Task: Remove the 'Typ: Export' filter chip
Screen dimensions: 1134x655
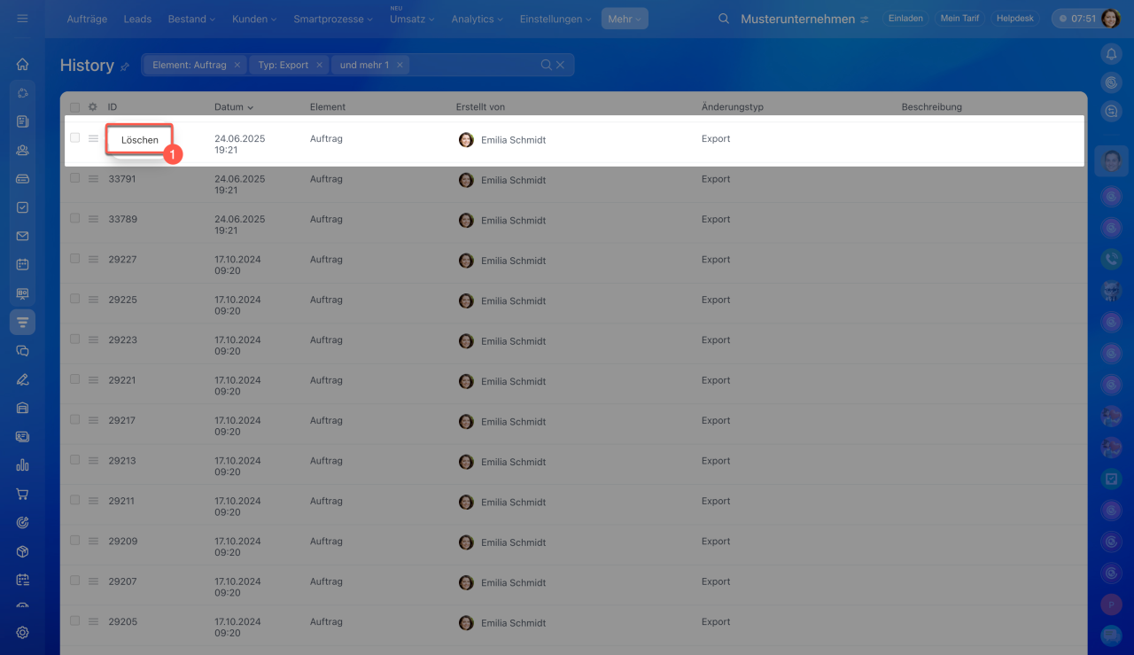Action: click(319, 65)
